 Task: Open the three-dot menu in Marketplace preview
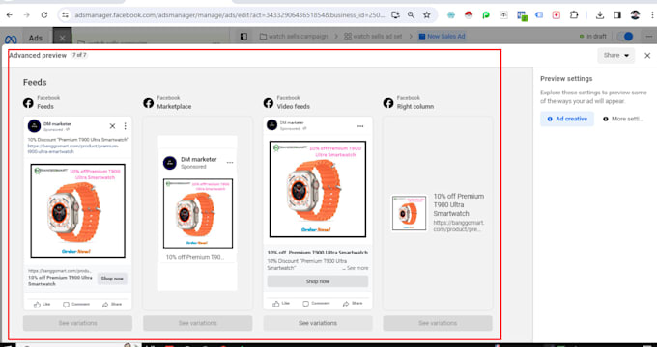click(x=230, y=163)
